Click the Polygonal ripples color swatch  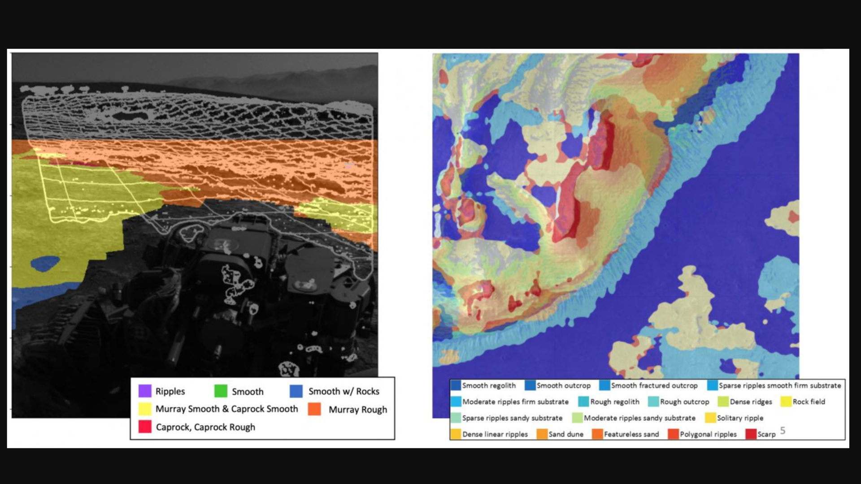coord(673,434)
